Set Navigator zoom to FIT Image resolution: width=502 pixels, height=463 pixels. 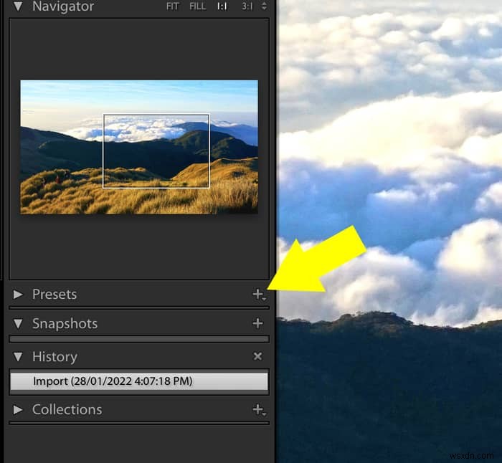(x=172, y=6)
